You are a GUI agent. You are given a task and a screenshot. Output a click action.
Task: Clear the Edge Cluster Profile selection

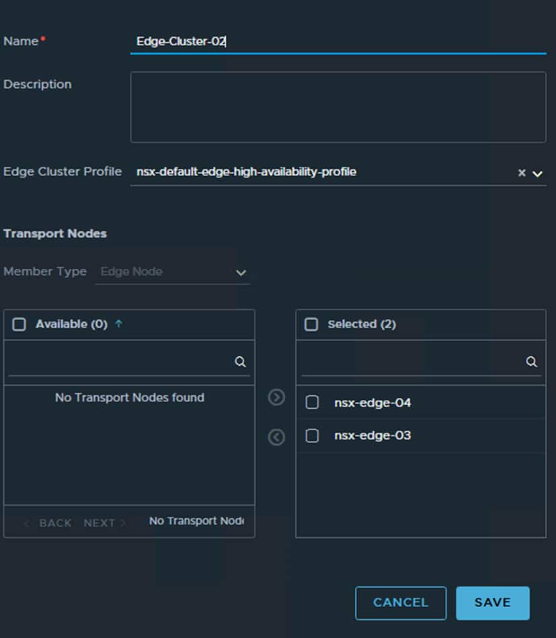pyautogui.click(x=522, y=173)
